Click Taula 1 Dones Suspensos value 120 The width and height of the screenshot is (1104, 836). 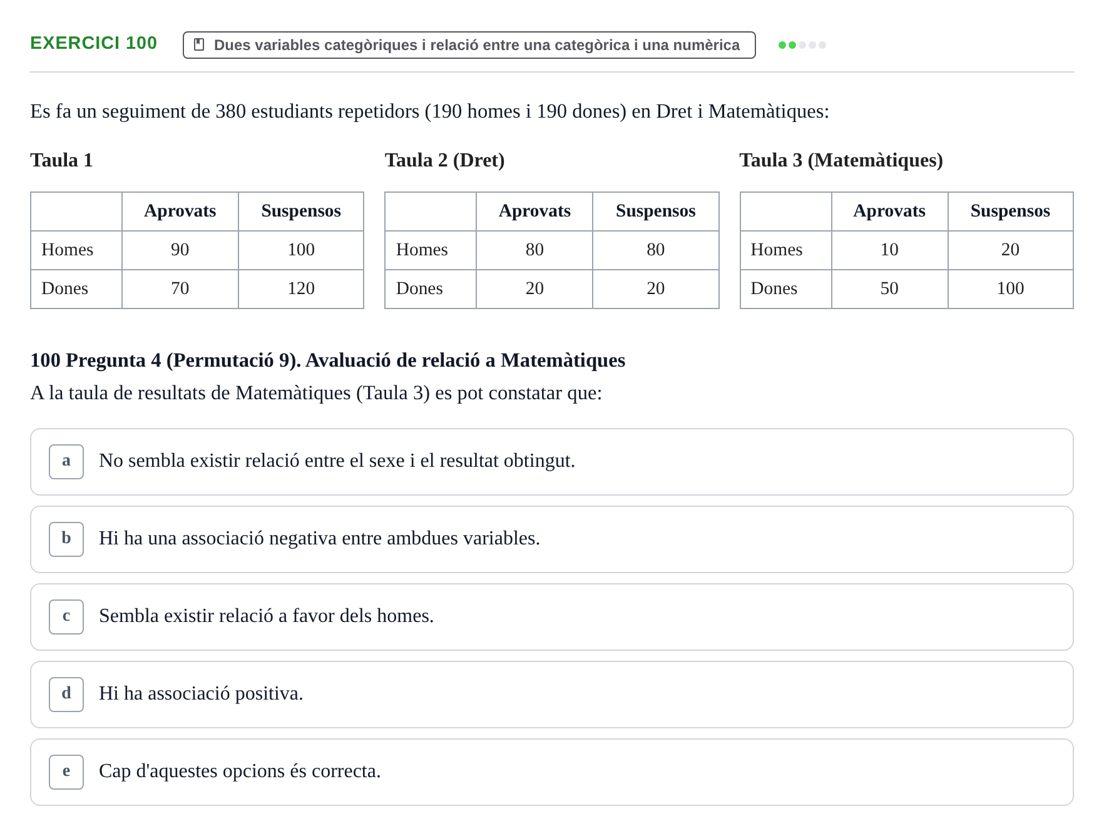point(301,288)
